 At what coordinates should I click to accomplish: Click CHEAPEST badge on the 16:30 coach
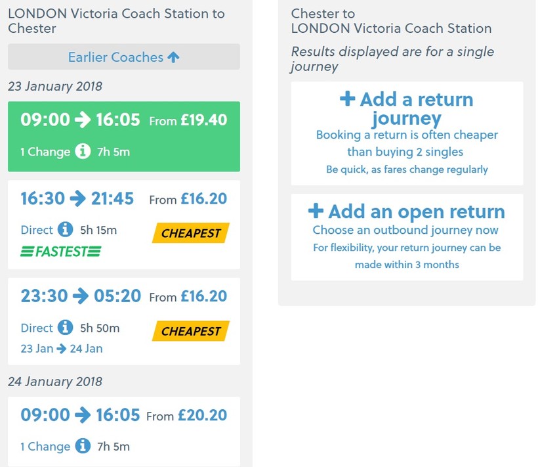191,233
